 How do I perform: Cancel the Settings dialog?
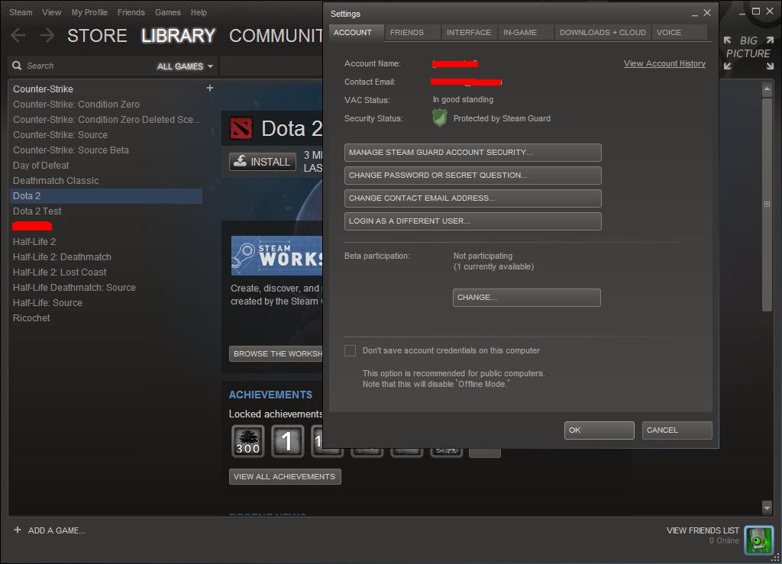(677, 430)
